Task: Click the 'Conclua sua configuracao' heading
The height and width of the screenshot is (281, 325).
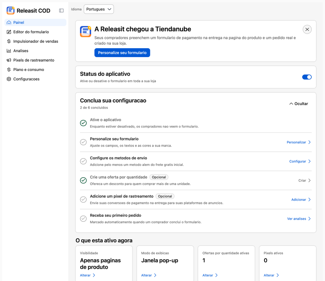Action: click(x=113, y=100)
